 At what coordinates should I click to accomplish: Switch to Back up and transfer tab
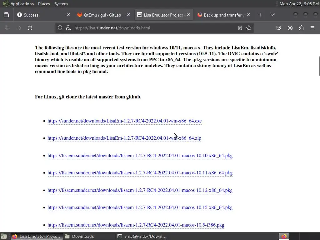(x=224, y=15)
